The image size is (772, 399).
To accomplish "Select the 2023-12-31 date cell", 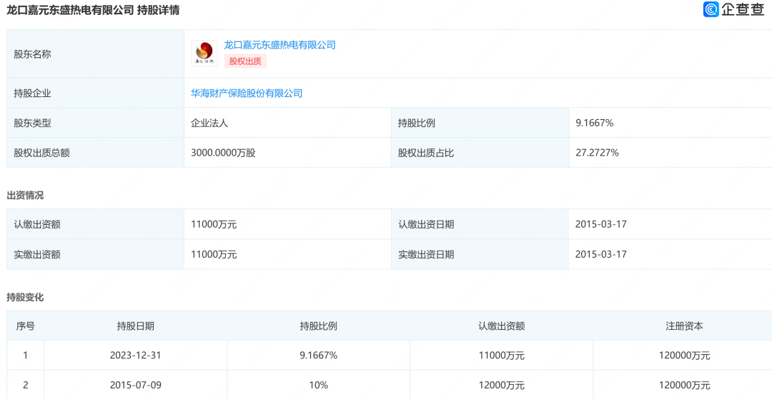I will (135, 355).
